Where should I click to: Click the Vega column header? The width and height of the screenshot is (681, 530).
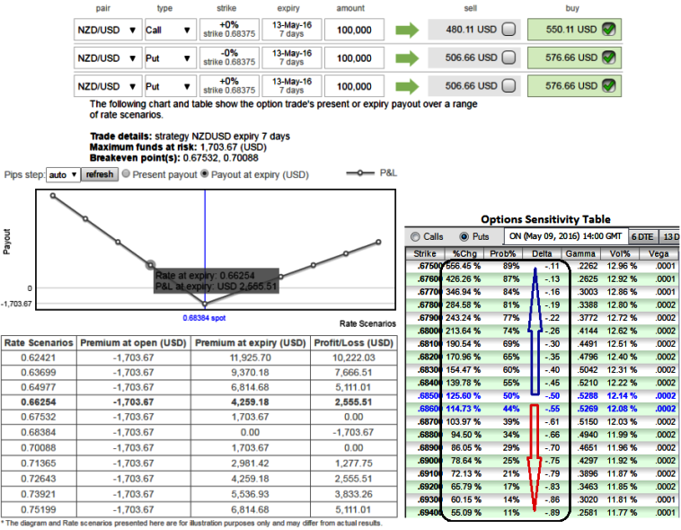point(659,253)
